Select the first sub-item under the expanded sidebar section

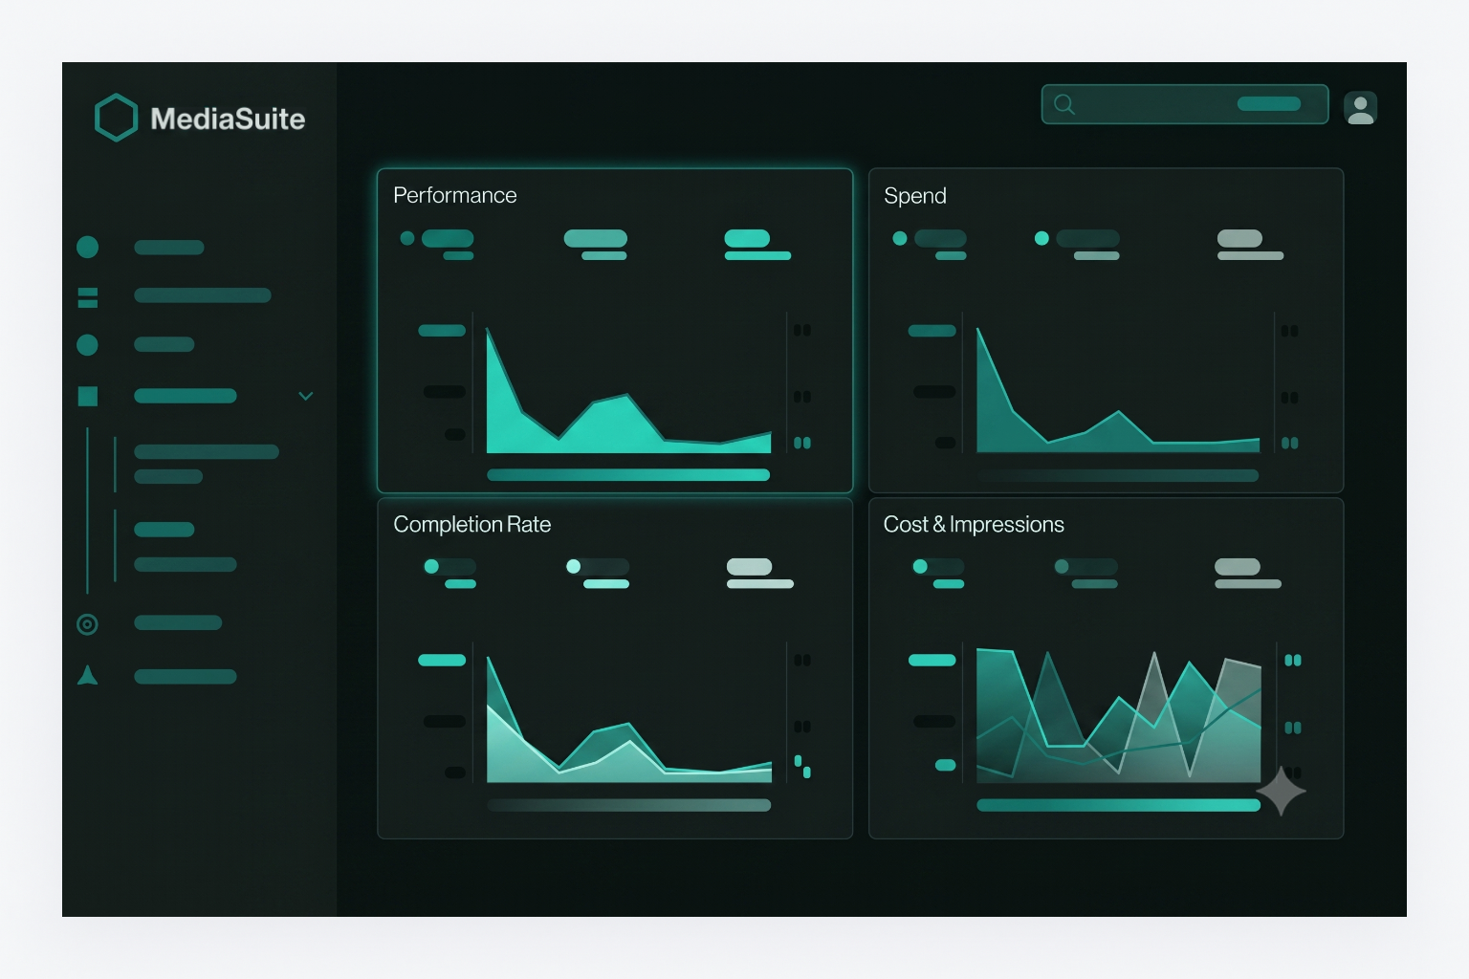point(206,451)
